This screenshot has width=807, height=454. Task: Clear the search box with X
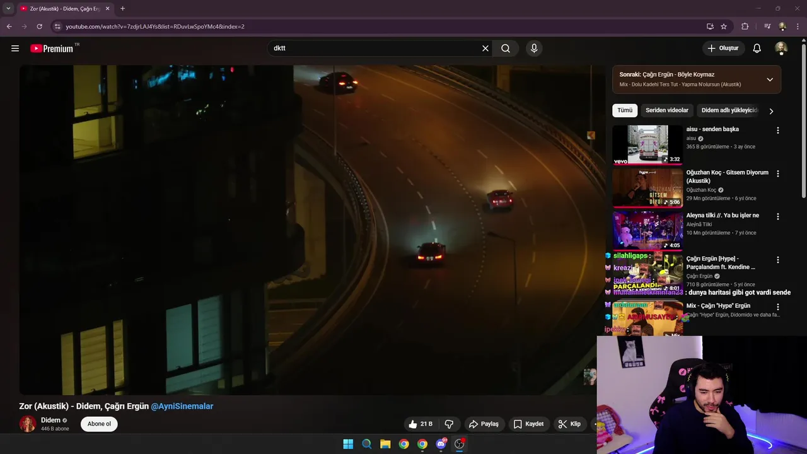[485, 48]
